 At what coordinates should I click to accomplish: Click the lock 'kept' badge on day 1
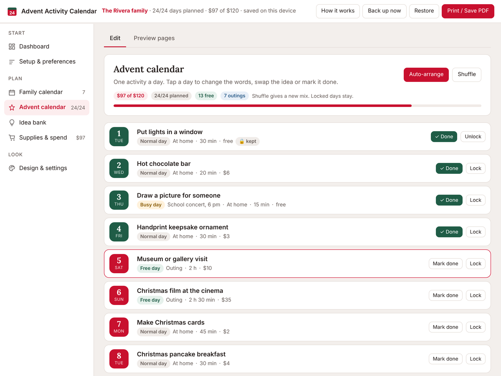click(x=248, y=141)
